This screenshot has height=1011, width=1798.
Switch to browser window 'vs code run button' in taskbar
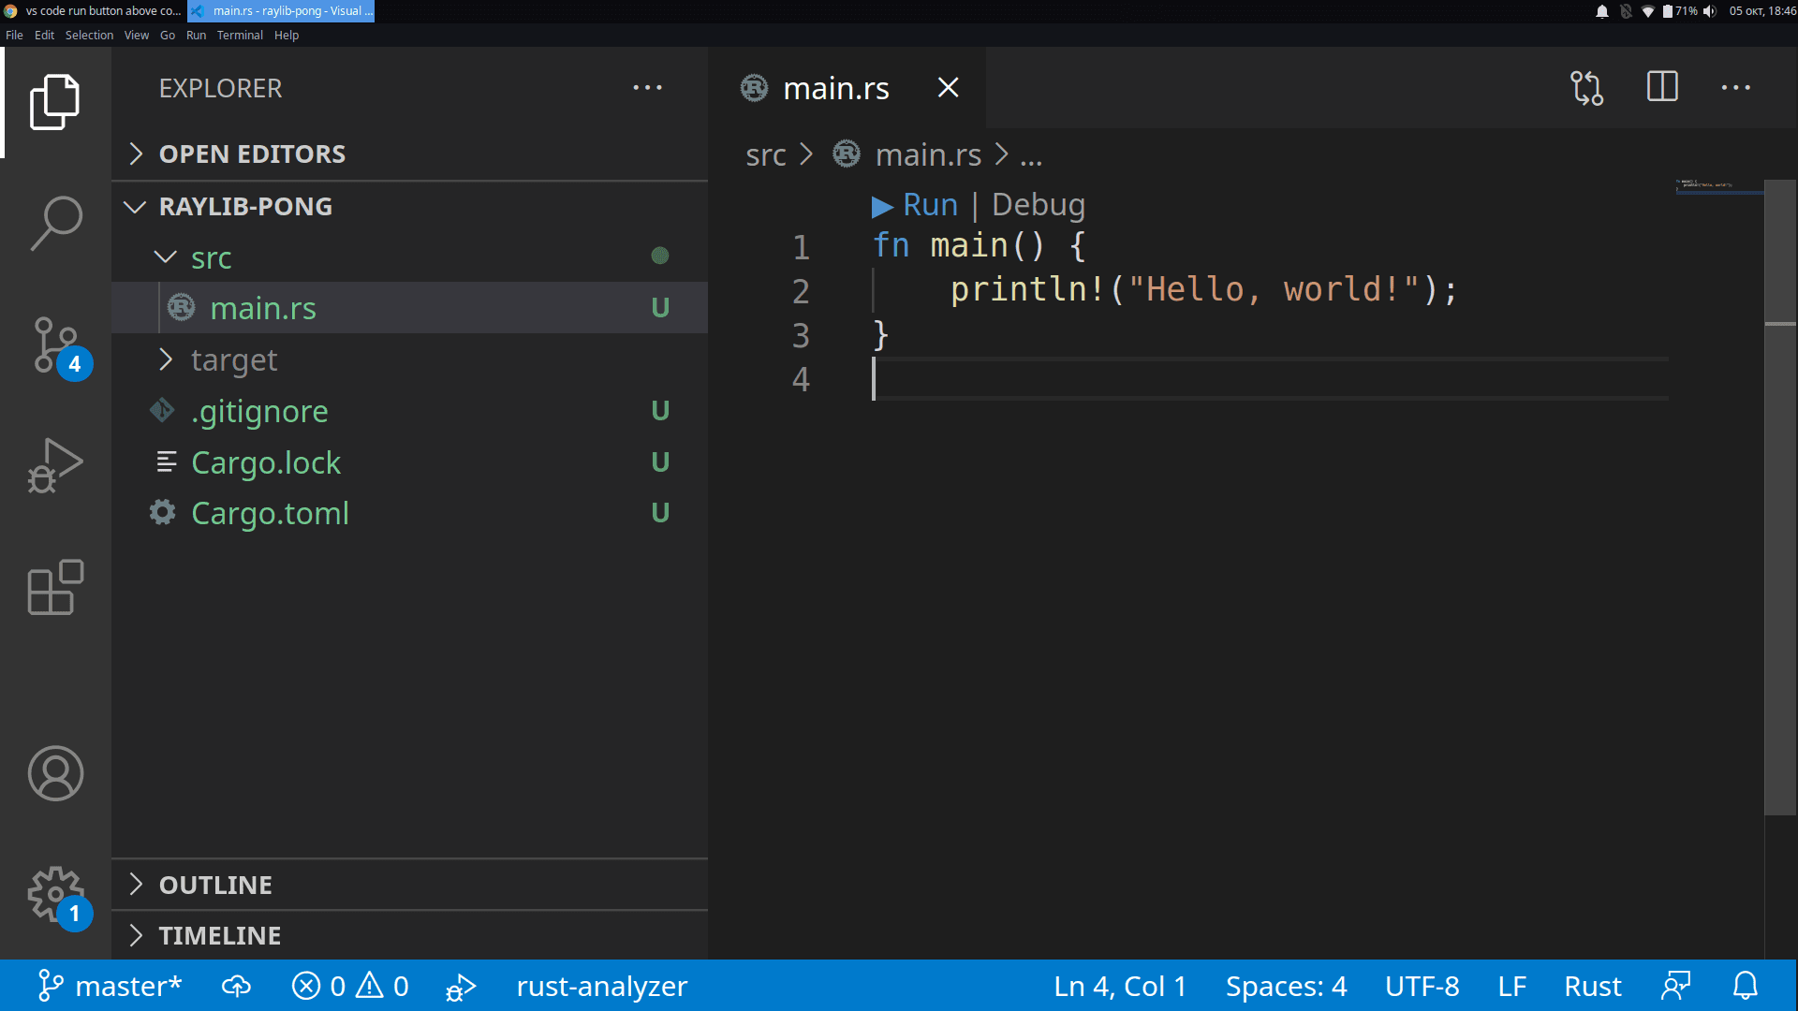tap(94, 11)
